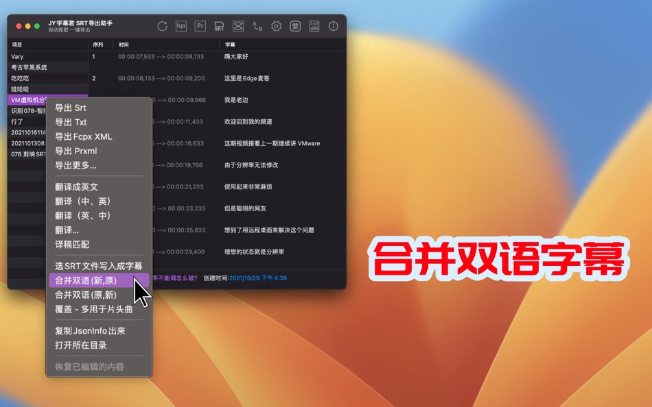Click sequence number 1 cell
652x407 pixels.
[x=93, y=56]
